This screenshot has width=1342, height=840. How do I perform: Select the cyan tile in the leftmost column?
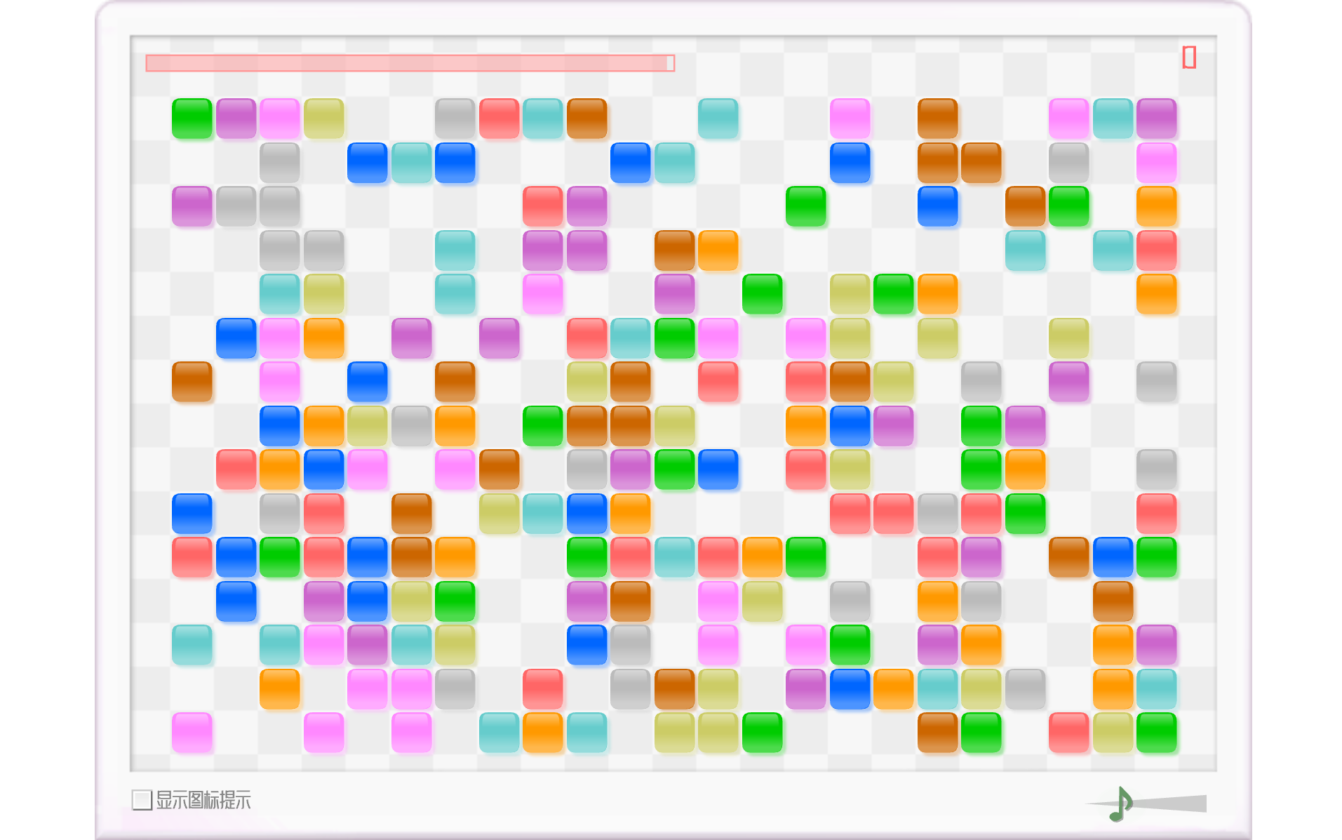click(x=192, y=644)
